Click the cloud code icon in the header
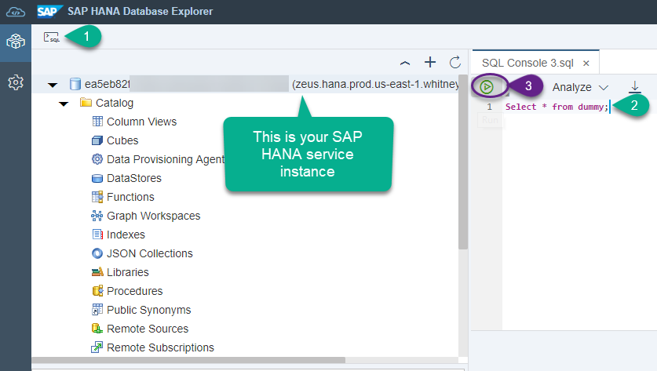This screenshot has height=371, width=657. (x=16, y=12)
